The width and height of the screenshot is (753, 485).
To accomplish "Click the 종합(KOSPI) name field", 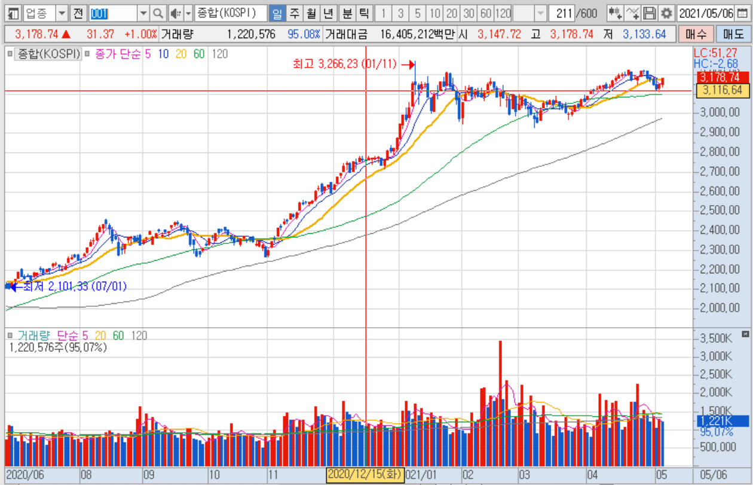I will click(231, 13).
